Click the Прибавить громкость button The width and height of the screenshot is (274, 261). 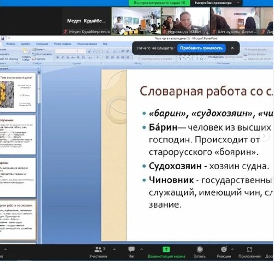tap(201, 48)
